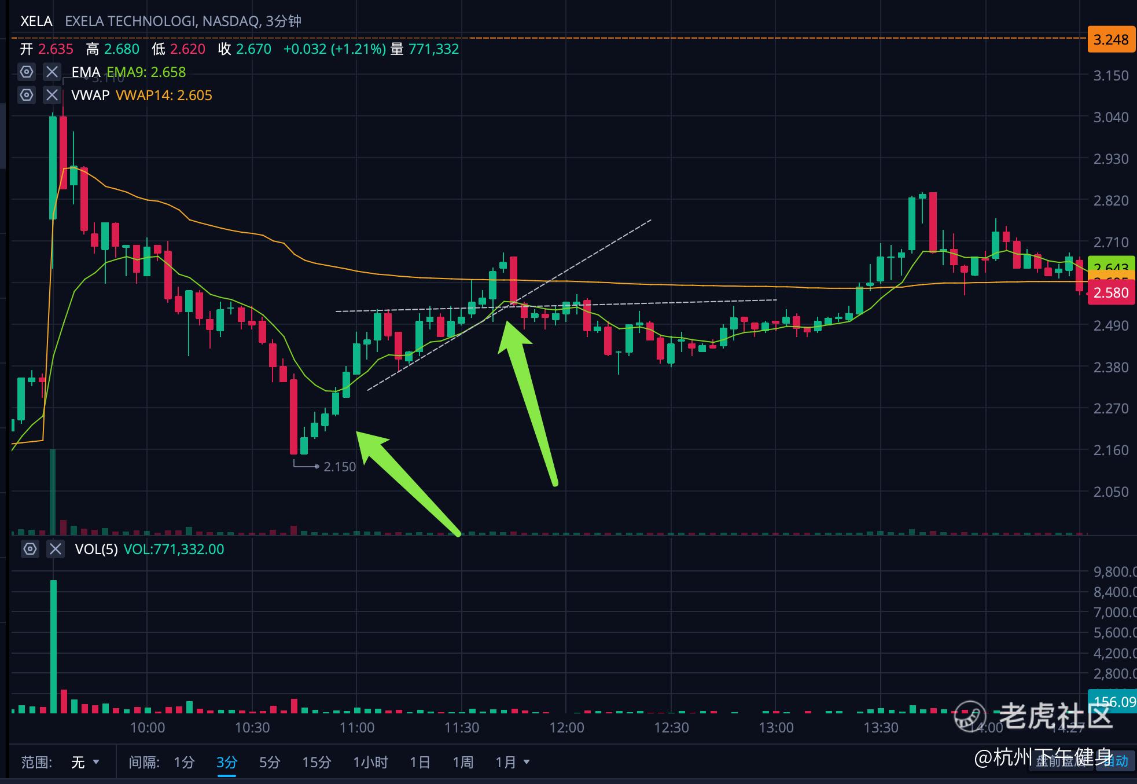The width and height of the screenshot is (1137, 784).
Task: Select the 1分 interval option
Action: click(x=184, y=762)
